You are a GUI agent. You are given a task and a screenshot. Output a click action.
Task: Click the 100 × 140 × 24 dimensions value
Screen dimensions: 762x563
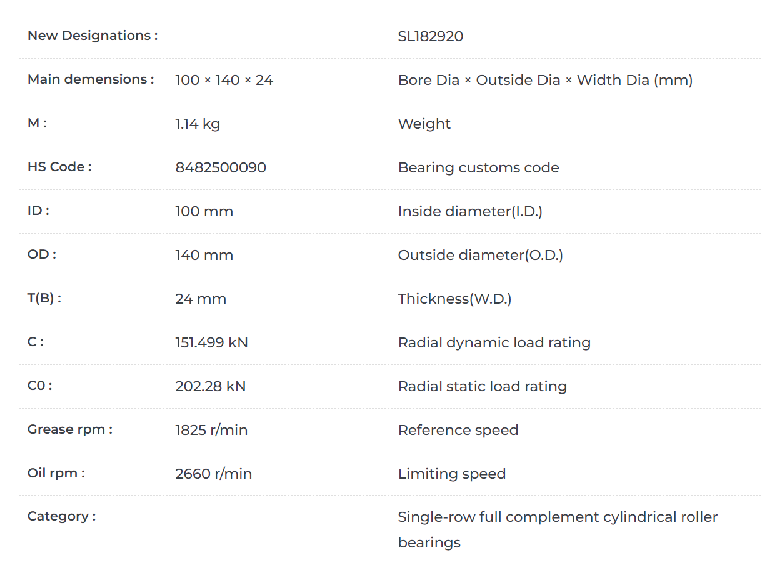[x=224, y=80]
